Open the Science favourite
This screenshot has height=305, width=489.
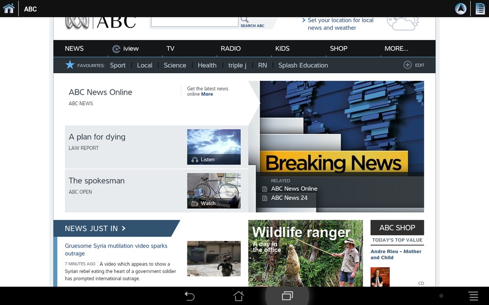tap(175, 66)
